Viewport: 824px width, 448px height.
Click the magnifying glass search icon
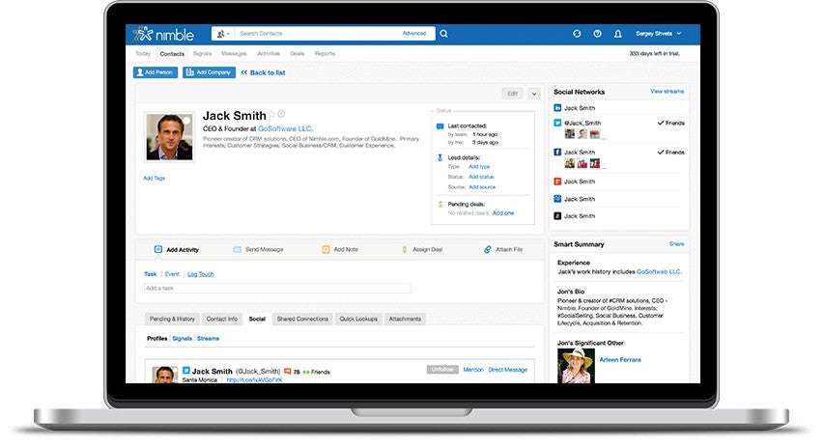point(444,34)
